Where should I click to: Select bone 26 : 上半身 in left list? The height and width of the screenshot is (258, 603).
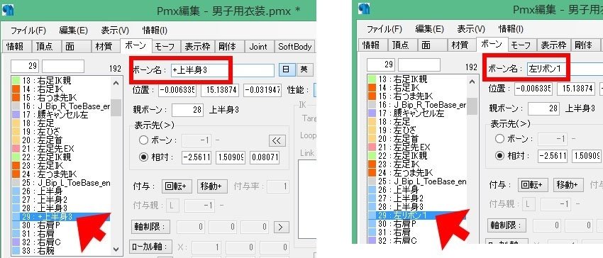61,191
